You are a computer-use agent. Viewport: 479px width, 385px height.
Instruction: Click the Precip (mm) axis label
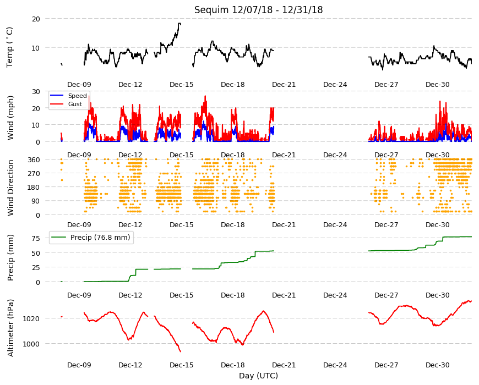coord(10,257)
